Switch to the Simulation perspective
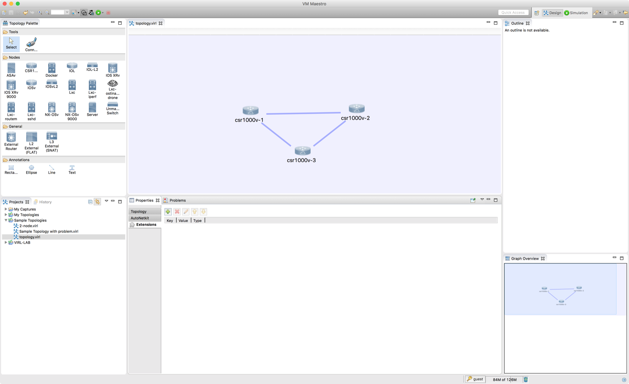Screen dimensions: 629x384 point(576,13)
